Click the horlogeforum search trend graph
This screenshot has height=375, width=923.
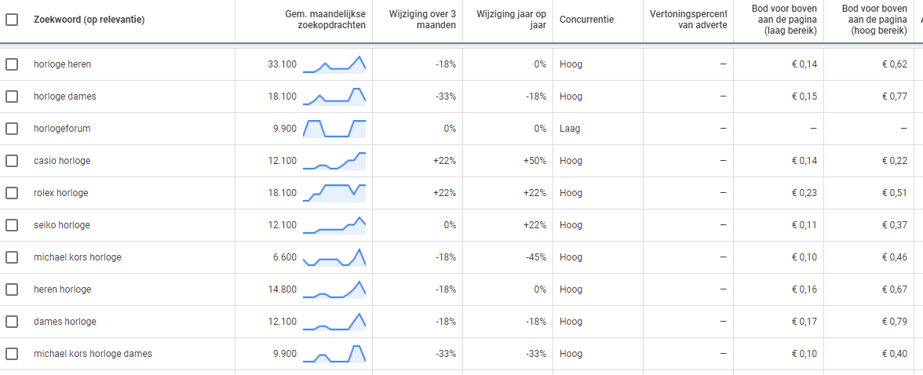coord(334,129)
